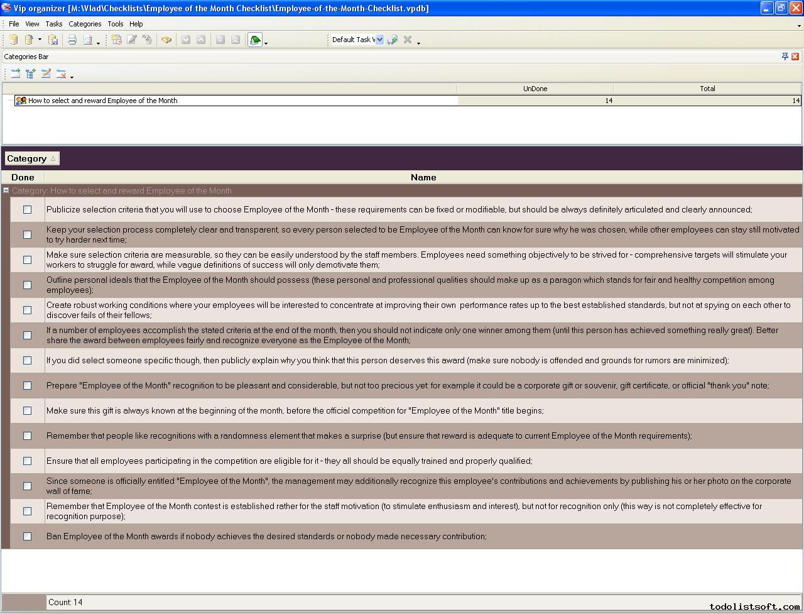Click the Find binoculars icon
Viewport: 804px width, 614px height.
[166, 40]
